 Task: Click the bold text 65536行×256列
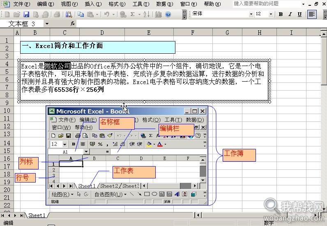pyautogui.click(x=79, y=89)
